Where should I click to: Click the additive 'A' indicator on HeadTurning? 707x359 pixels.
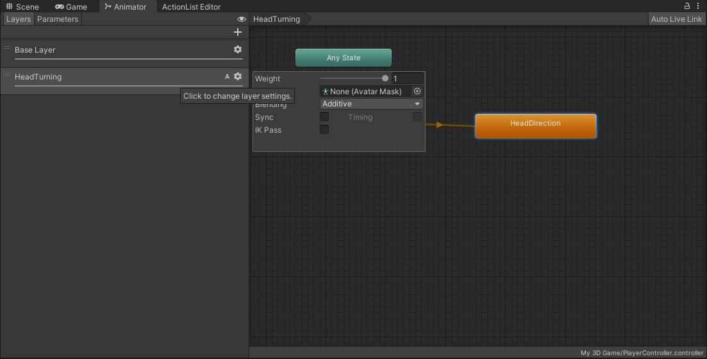(x=228, y=77)
